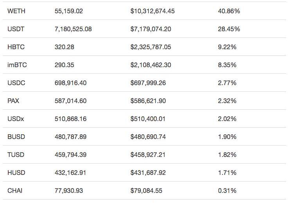290x203 pixels.
Task: Open the HUSD token entry
Action: pyautogui.click(x=16, y=173)
